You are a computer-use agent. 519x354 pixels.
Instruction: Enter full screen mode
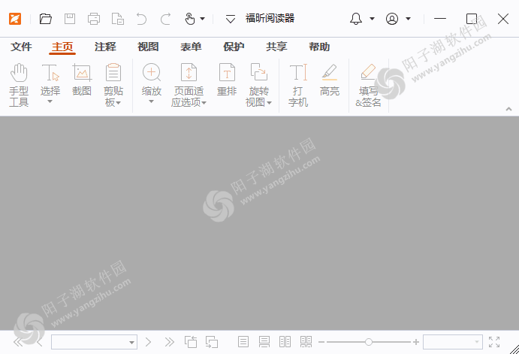coord(494,342)
